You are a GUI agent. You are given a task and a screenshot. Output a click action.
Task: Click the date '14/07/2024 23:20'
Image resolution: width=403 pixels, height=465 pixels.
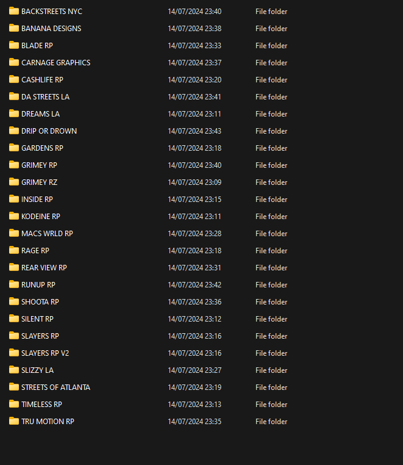click(194, 80)
